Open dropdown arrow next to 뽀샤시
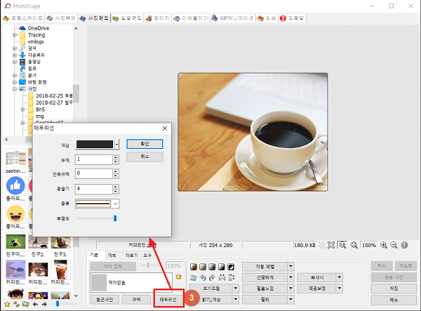 340,277
